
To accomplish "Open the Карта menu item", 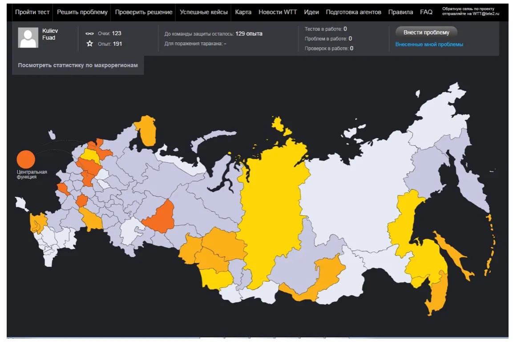I will pos(243,12).
